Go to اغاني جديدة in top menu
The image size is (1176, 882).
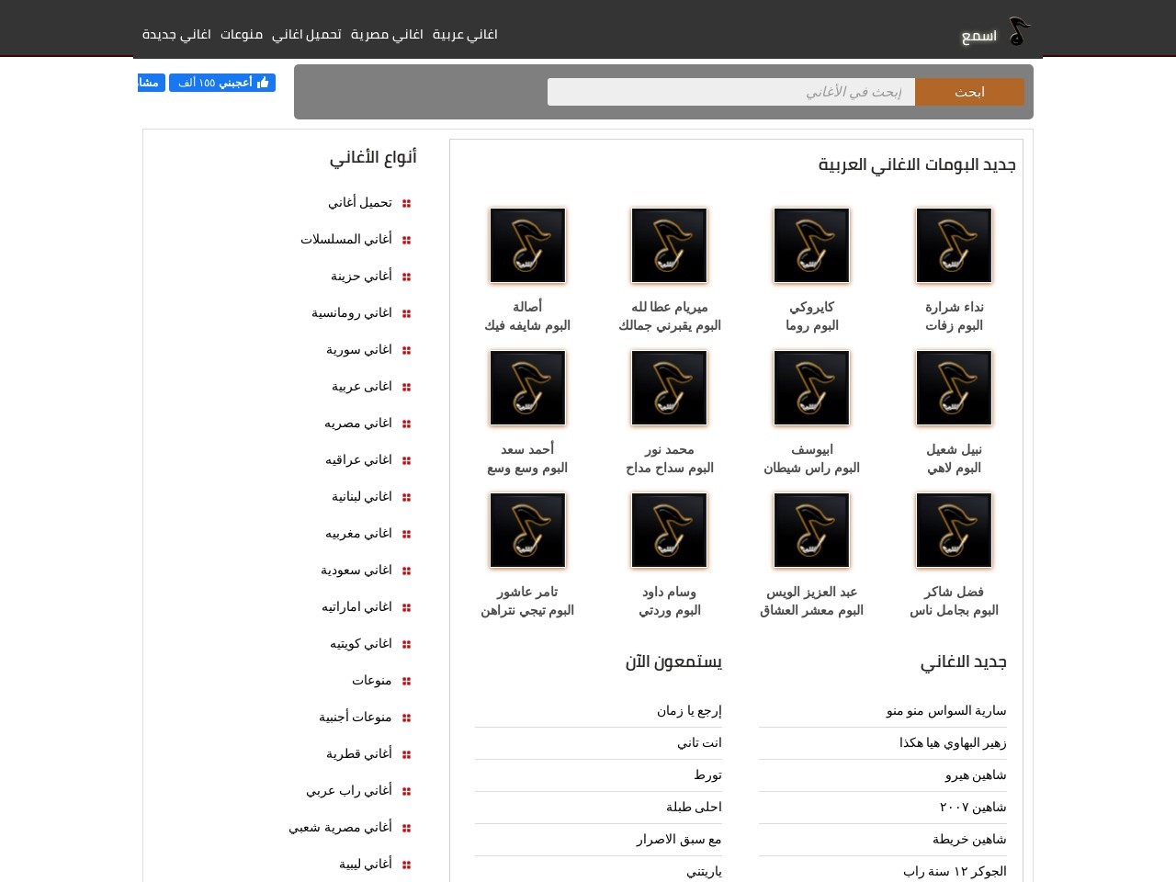pos(176,34)
